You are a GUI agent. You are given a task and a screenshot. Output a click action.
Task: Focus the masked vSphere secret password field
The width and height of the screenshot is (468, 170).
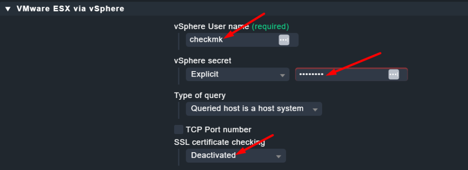(351, 74)
